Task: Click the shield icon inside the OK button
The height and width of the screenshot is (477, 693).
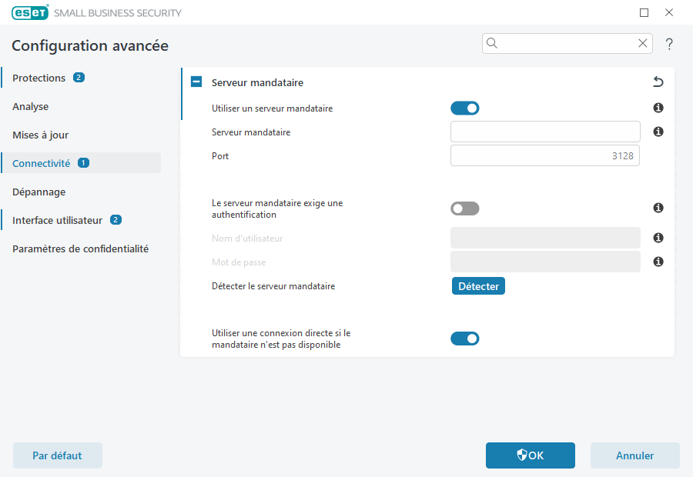Action: tap(521, 455)
